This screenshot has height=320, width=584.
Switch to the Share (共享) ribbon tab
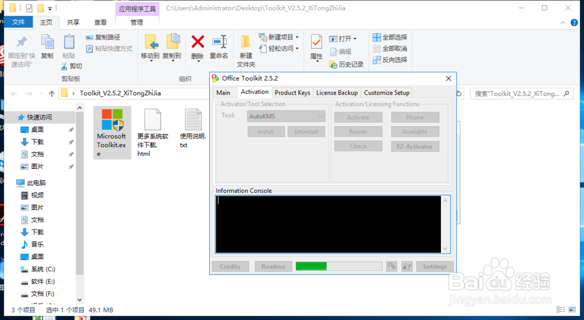73,22
